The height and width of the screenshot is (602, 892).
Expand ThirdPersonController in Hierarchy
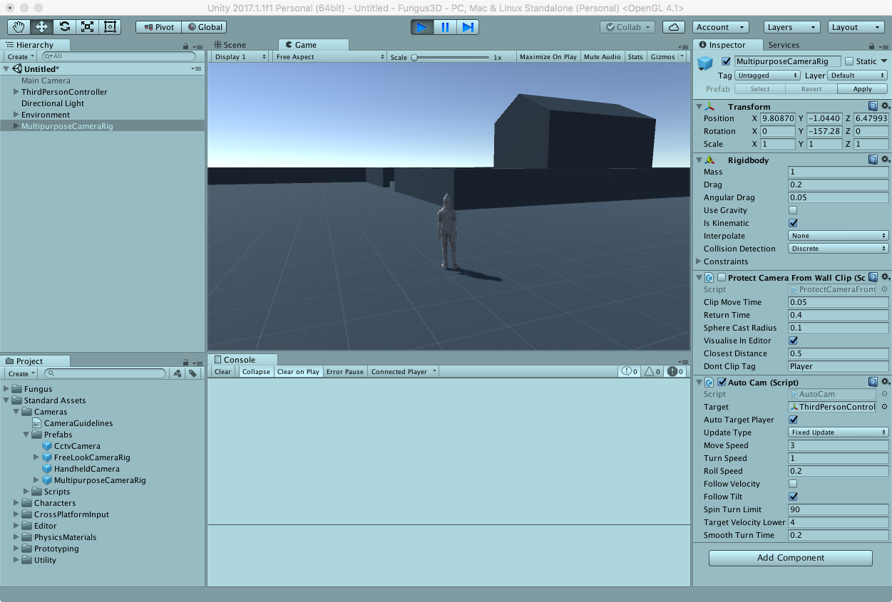16,92
